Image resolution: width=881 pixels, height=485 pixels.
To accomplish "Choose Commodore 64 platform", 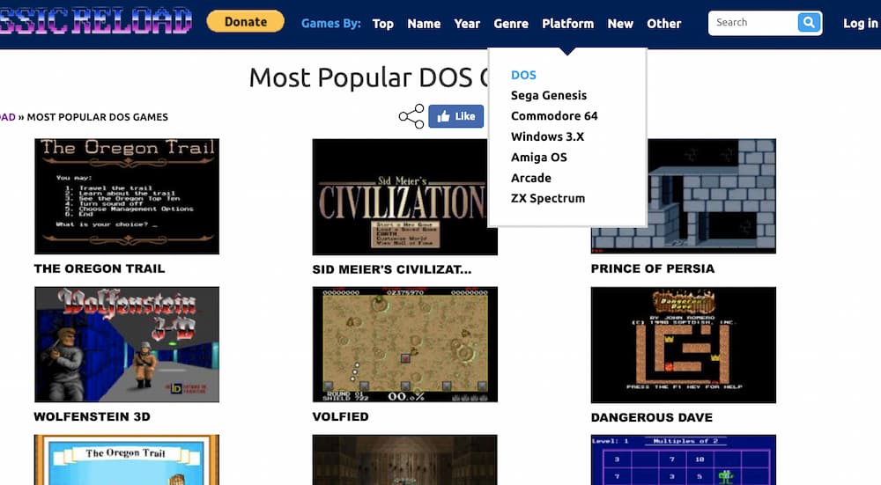I will tap(554, 116).
